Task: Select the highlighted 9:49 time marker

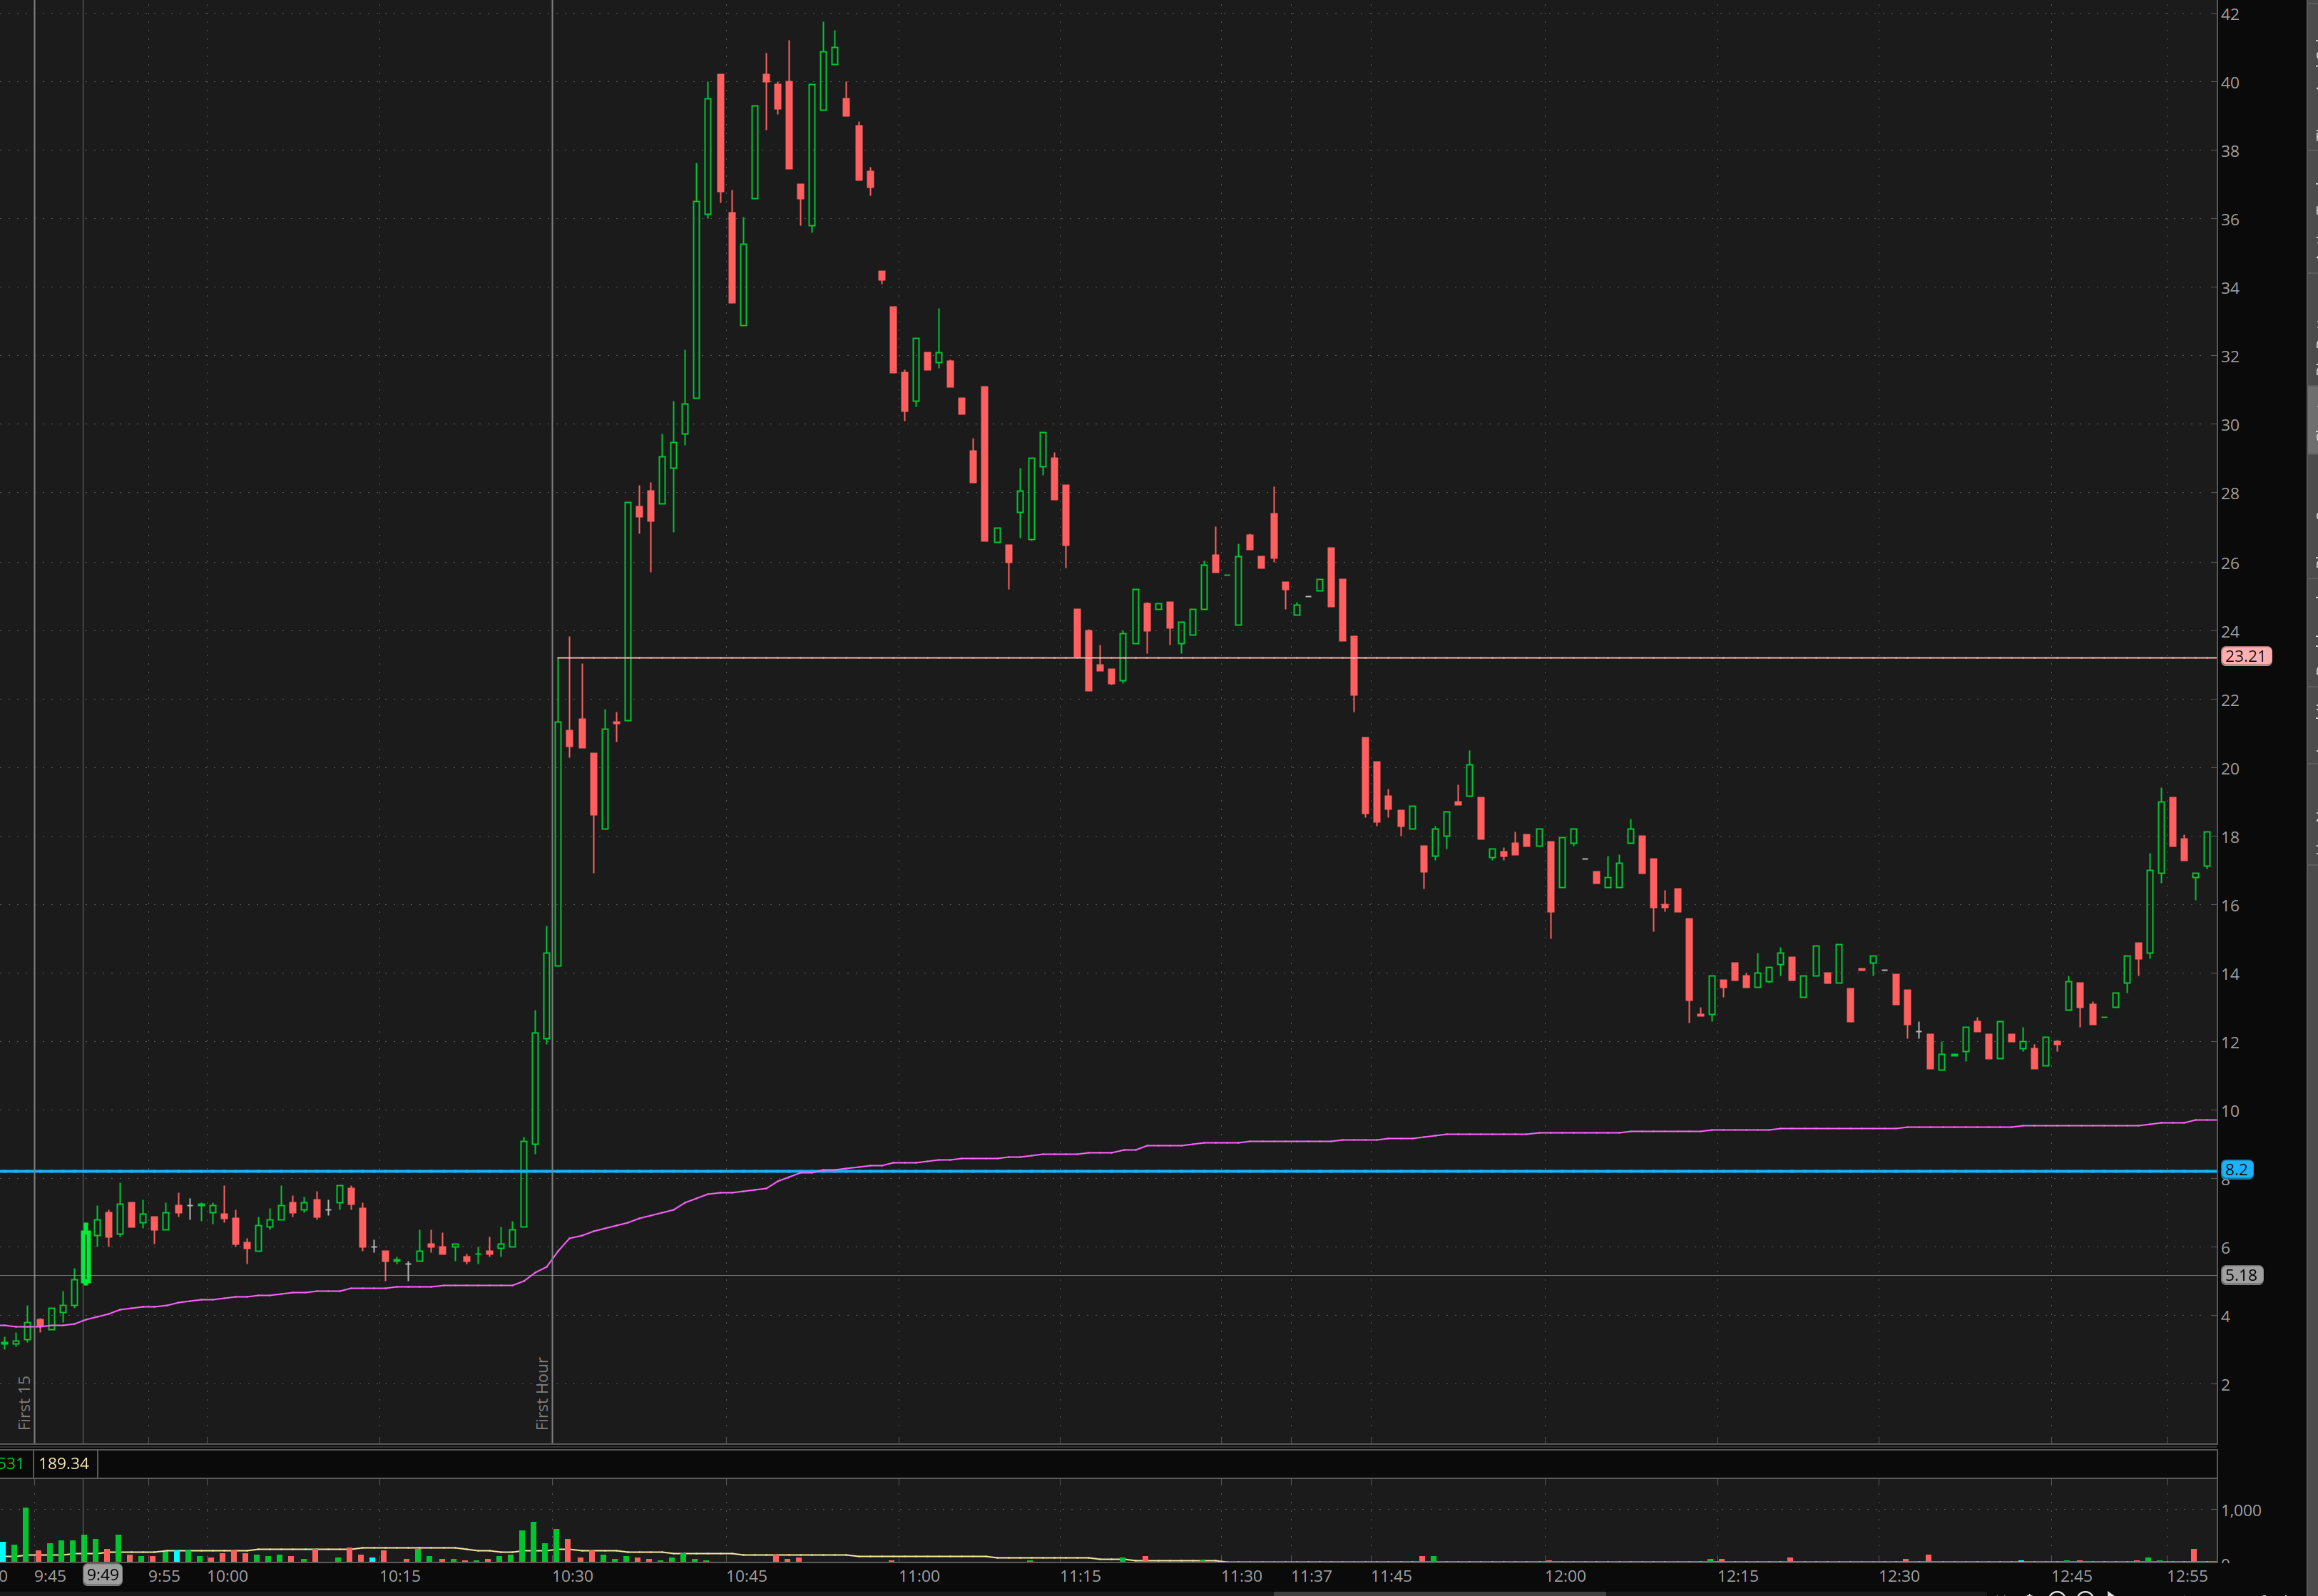Action: click(x=102, y=1575)
